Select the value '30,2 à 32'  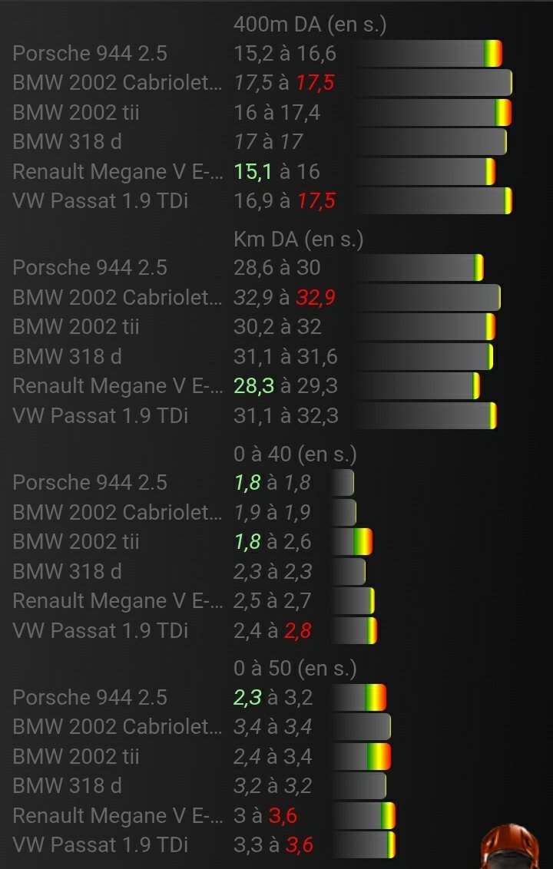[x=278, y=328]
